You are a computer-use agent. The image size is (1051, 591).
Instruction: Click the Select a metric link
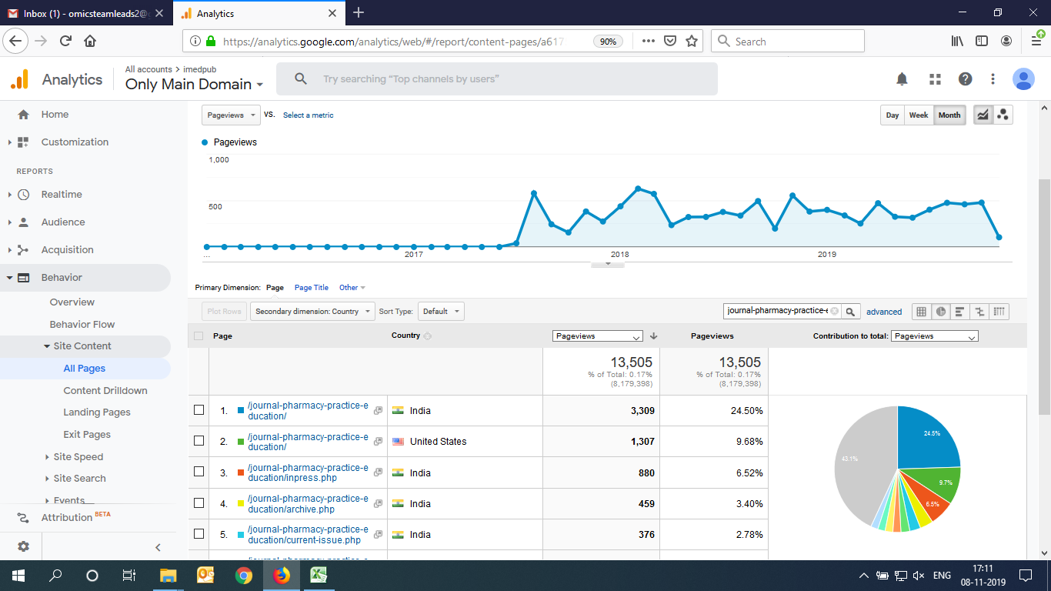[x=308, y=115]
